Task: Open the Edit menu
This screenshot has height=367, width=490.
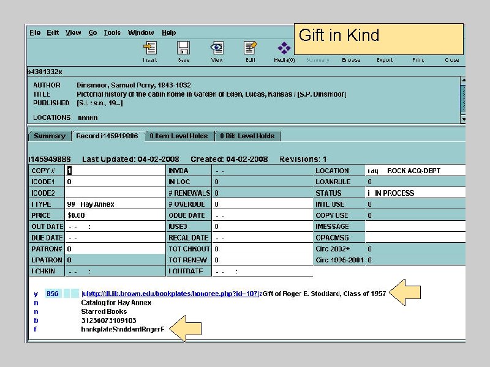Action: (53, 33)
